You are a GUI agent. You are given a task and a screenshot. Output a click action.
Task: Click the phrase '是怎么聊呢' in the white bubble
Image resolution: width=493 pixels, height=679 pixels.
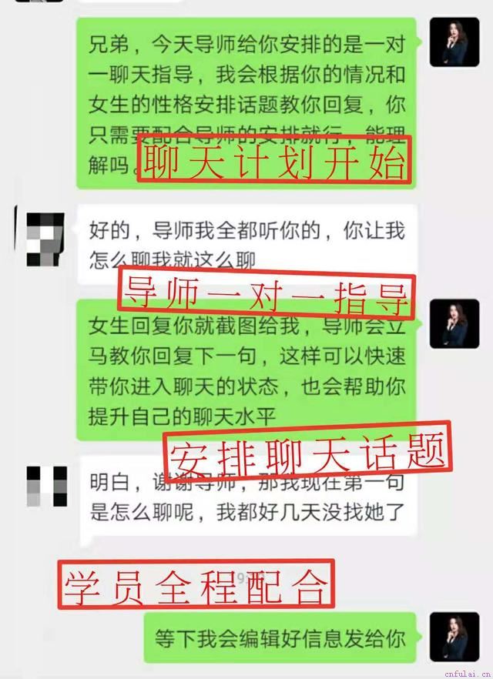pyautogui.click(x=141, y=512)
